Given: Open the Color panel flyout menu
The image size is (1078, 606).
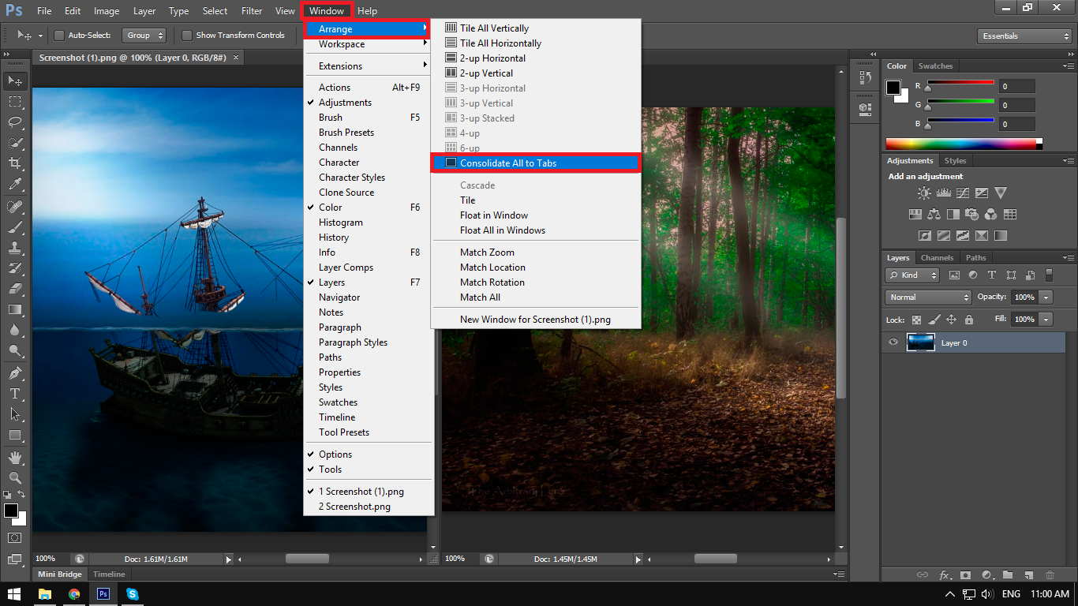Looking at the screenshot, I should click(1069, 66).
